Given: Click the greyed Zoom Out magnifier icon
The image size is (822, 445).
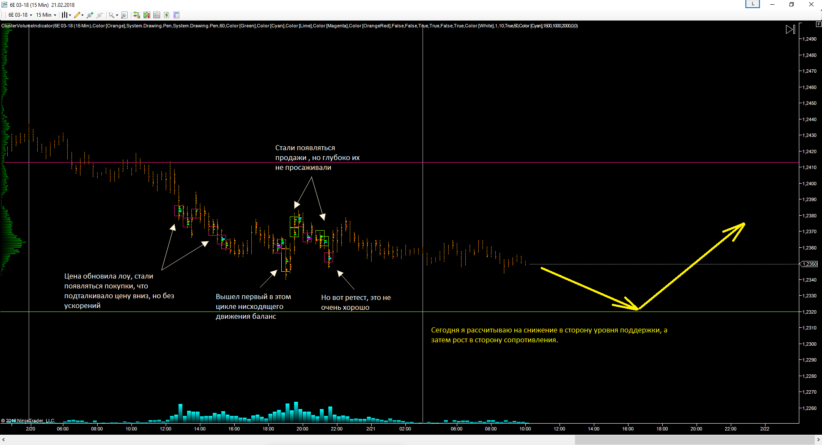Looking at the screenshot, I should pyautogui.click(x=100, y=15).
